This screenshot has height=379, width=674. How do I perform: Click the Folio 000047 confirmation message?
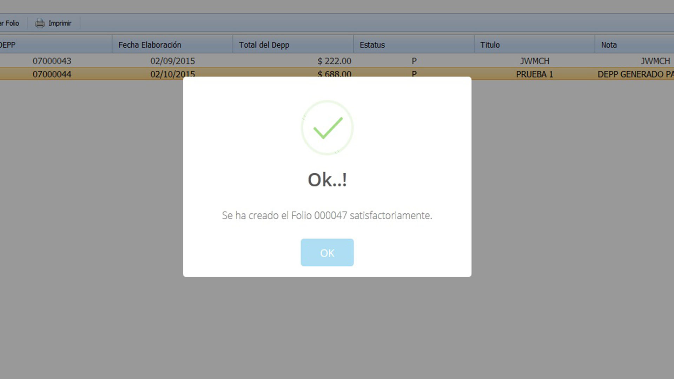[327, 215]
